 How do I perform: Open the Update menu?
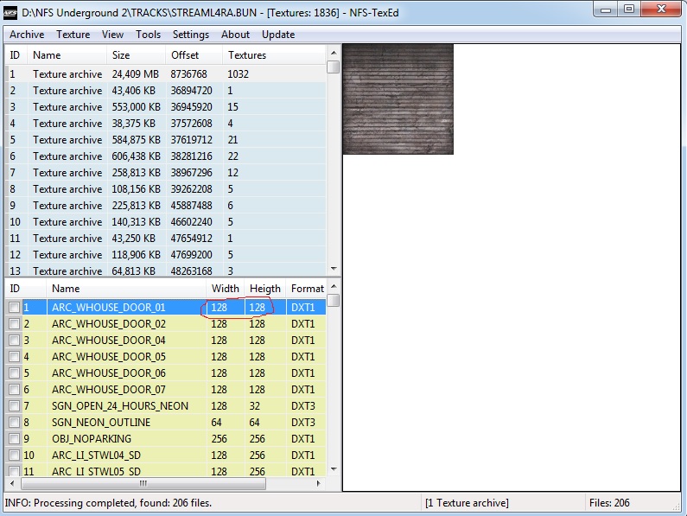pyautogui.click(x=278, y=35)
